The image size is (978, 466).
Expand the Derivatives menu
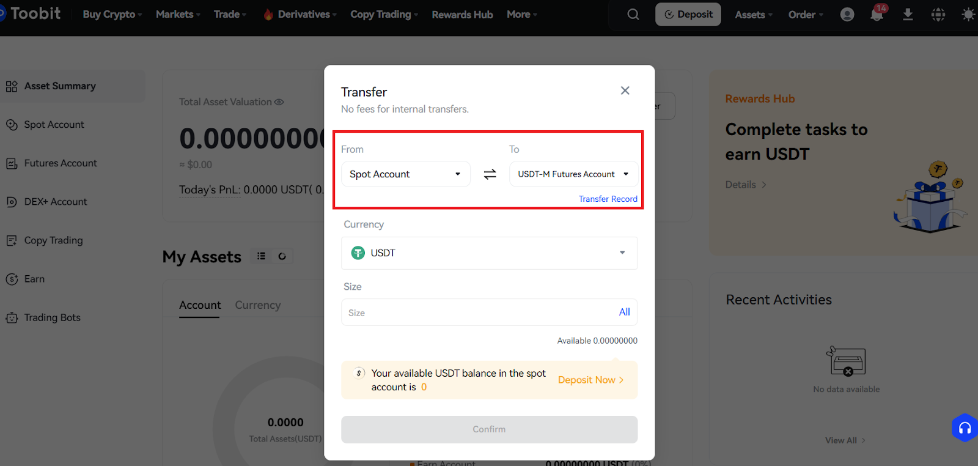pos(307,14)
